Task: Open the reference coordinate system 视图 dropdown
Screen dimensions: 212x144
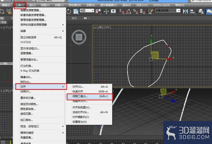Action: [x=87, y=10]
